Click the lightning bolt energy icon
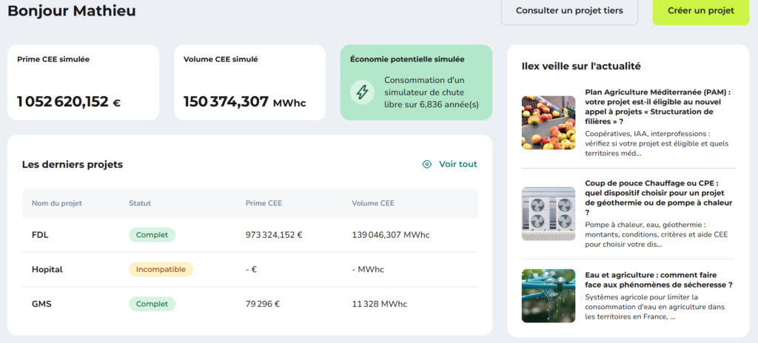The height and width of the screenshot is (343, 758). tap(362, 92)
